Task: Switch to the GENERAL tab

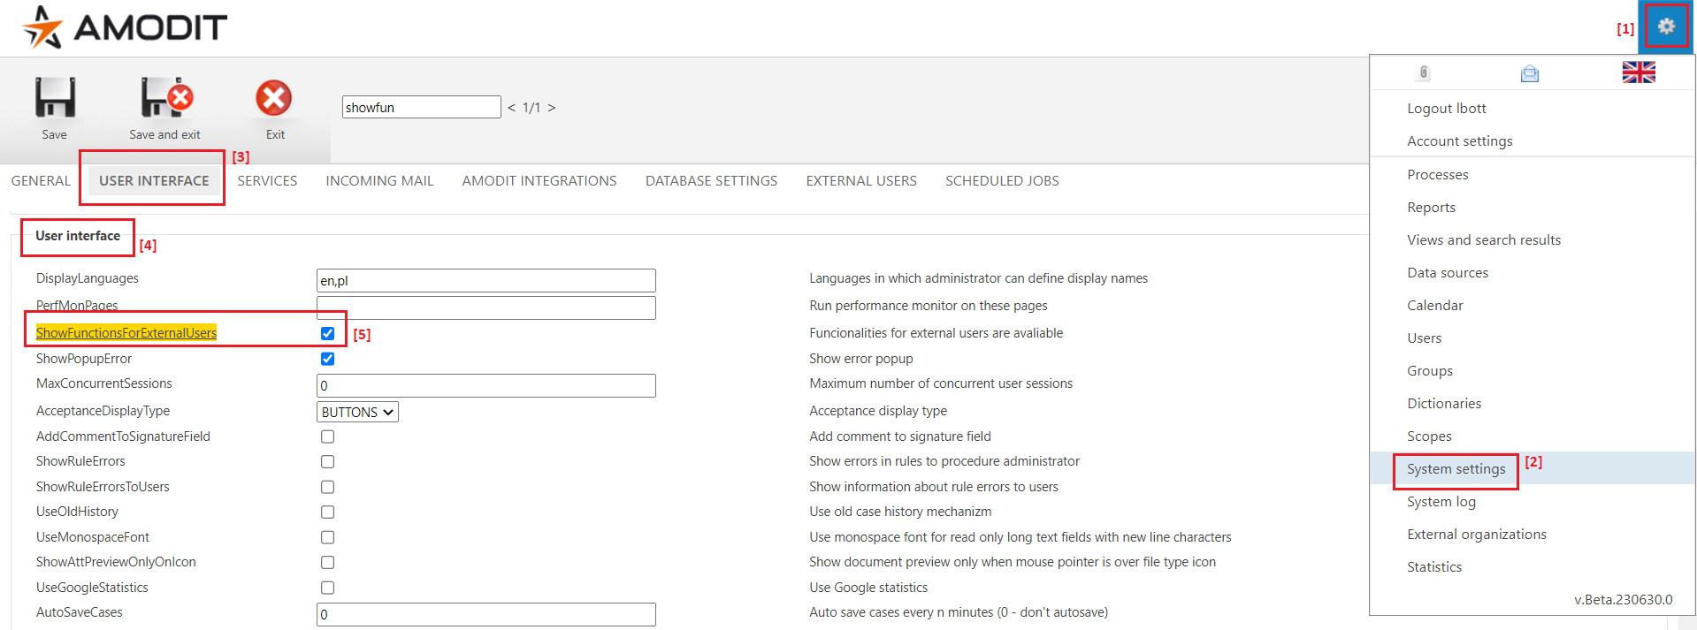Action: coord(41,180)
